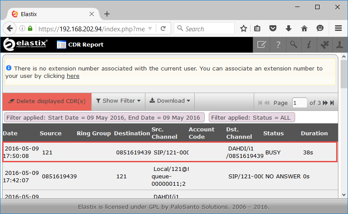Open the chat smiley icon in toolbar
The height and width of the screenshot is (214, 348).
pos(320,28)
